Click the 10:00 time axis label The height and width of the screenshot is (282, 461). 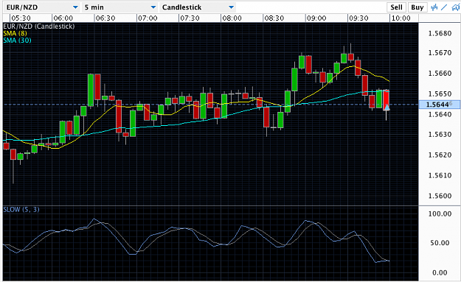[401, 18]
